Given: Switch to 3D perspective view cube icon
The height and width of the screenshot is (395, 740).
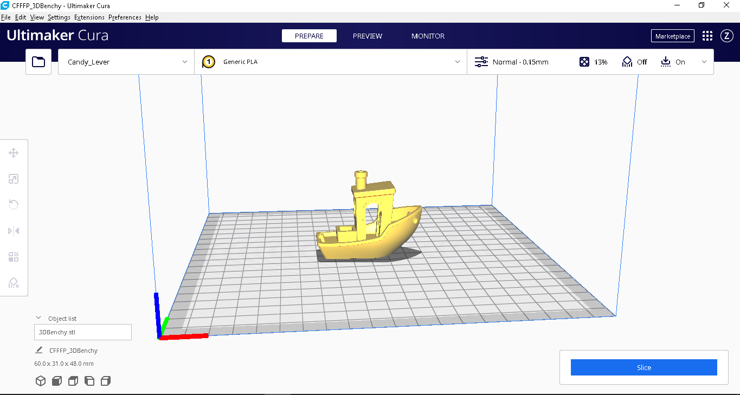Looking at the screenshot, I should (x=40, y=381).
